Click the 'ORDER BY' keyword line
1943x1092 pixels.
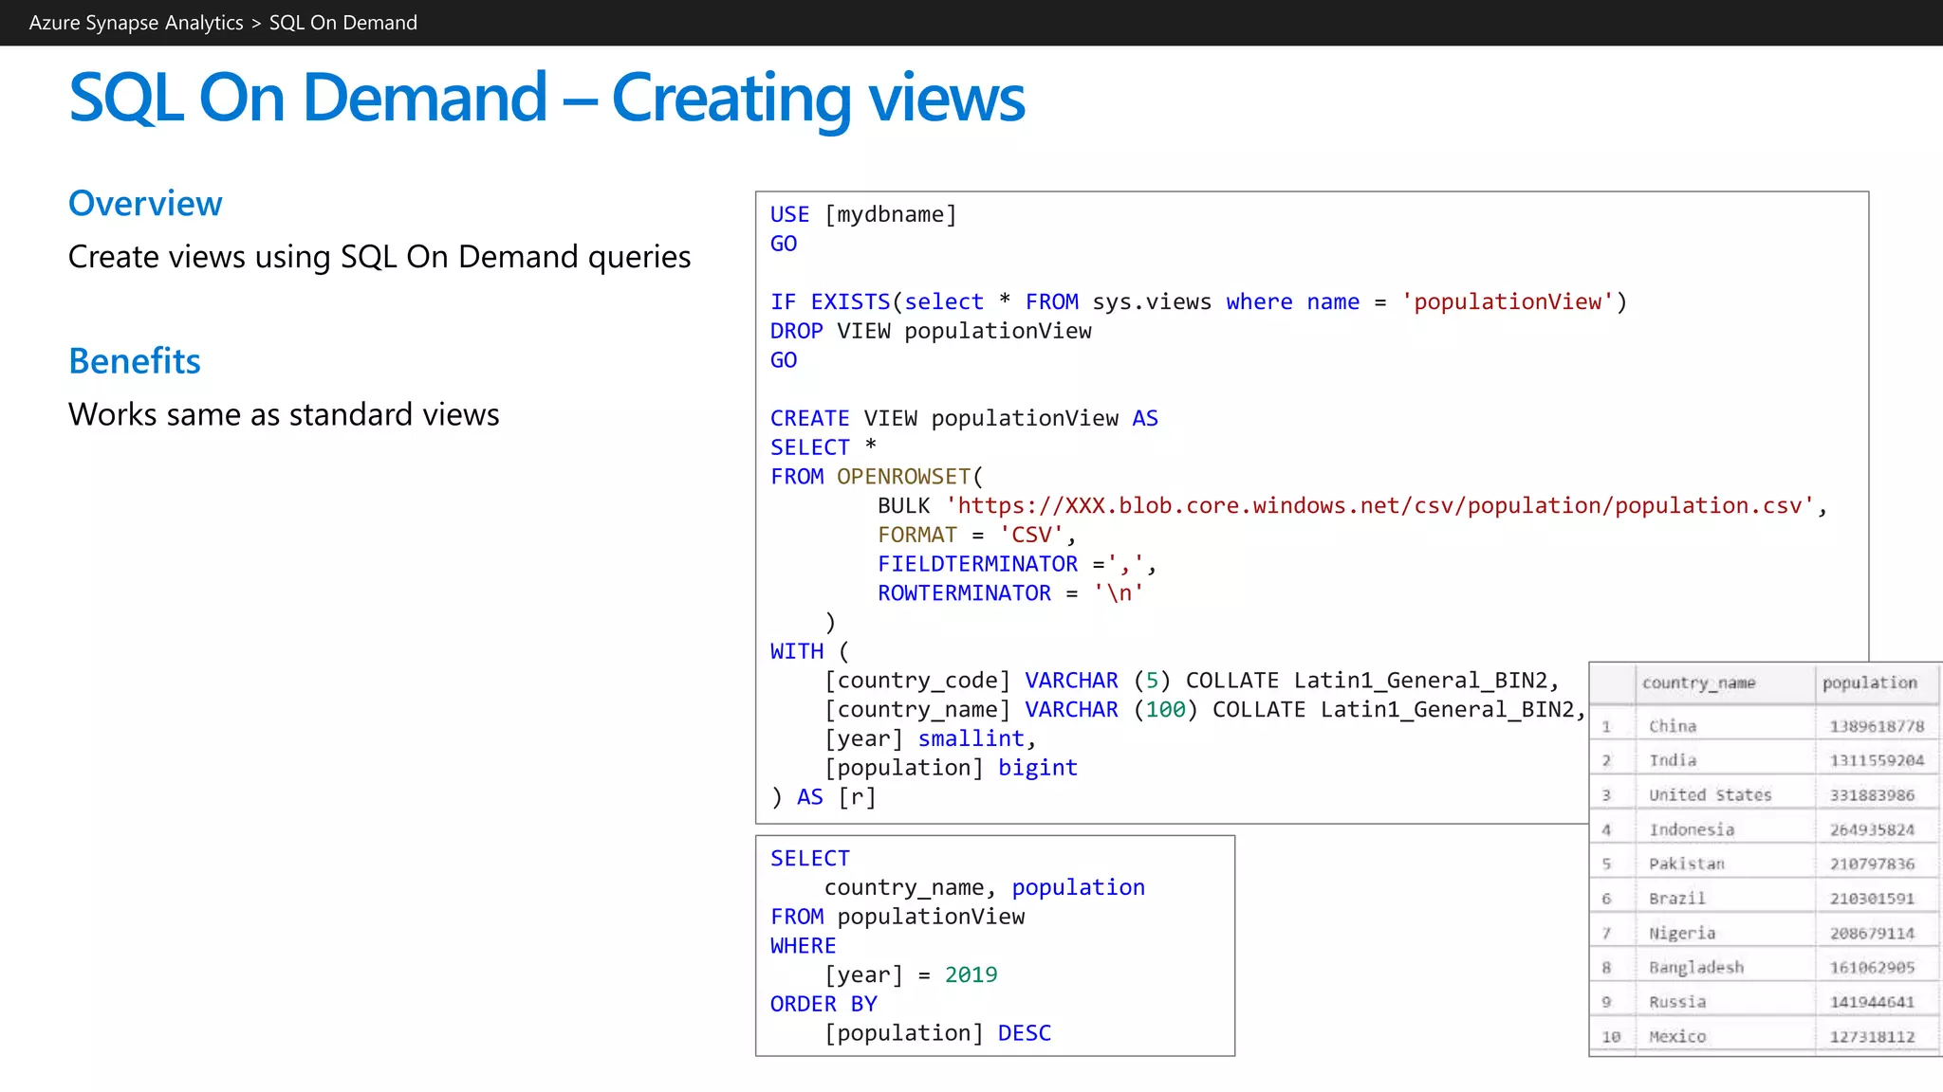click(823, 1005)
